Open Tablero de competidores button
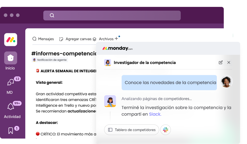Viewport: 247px width, 144px height. click(132, 130)
